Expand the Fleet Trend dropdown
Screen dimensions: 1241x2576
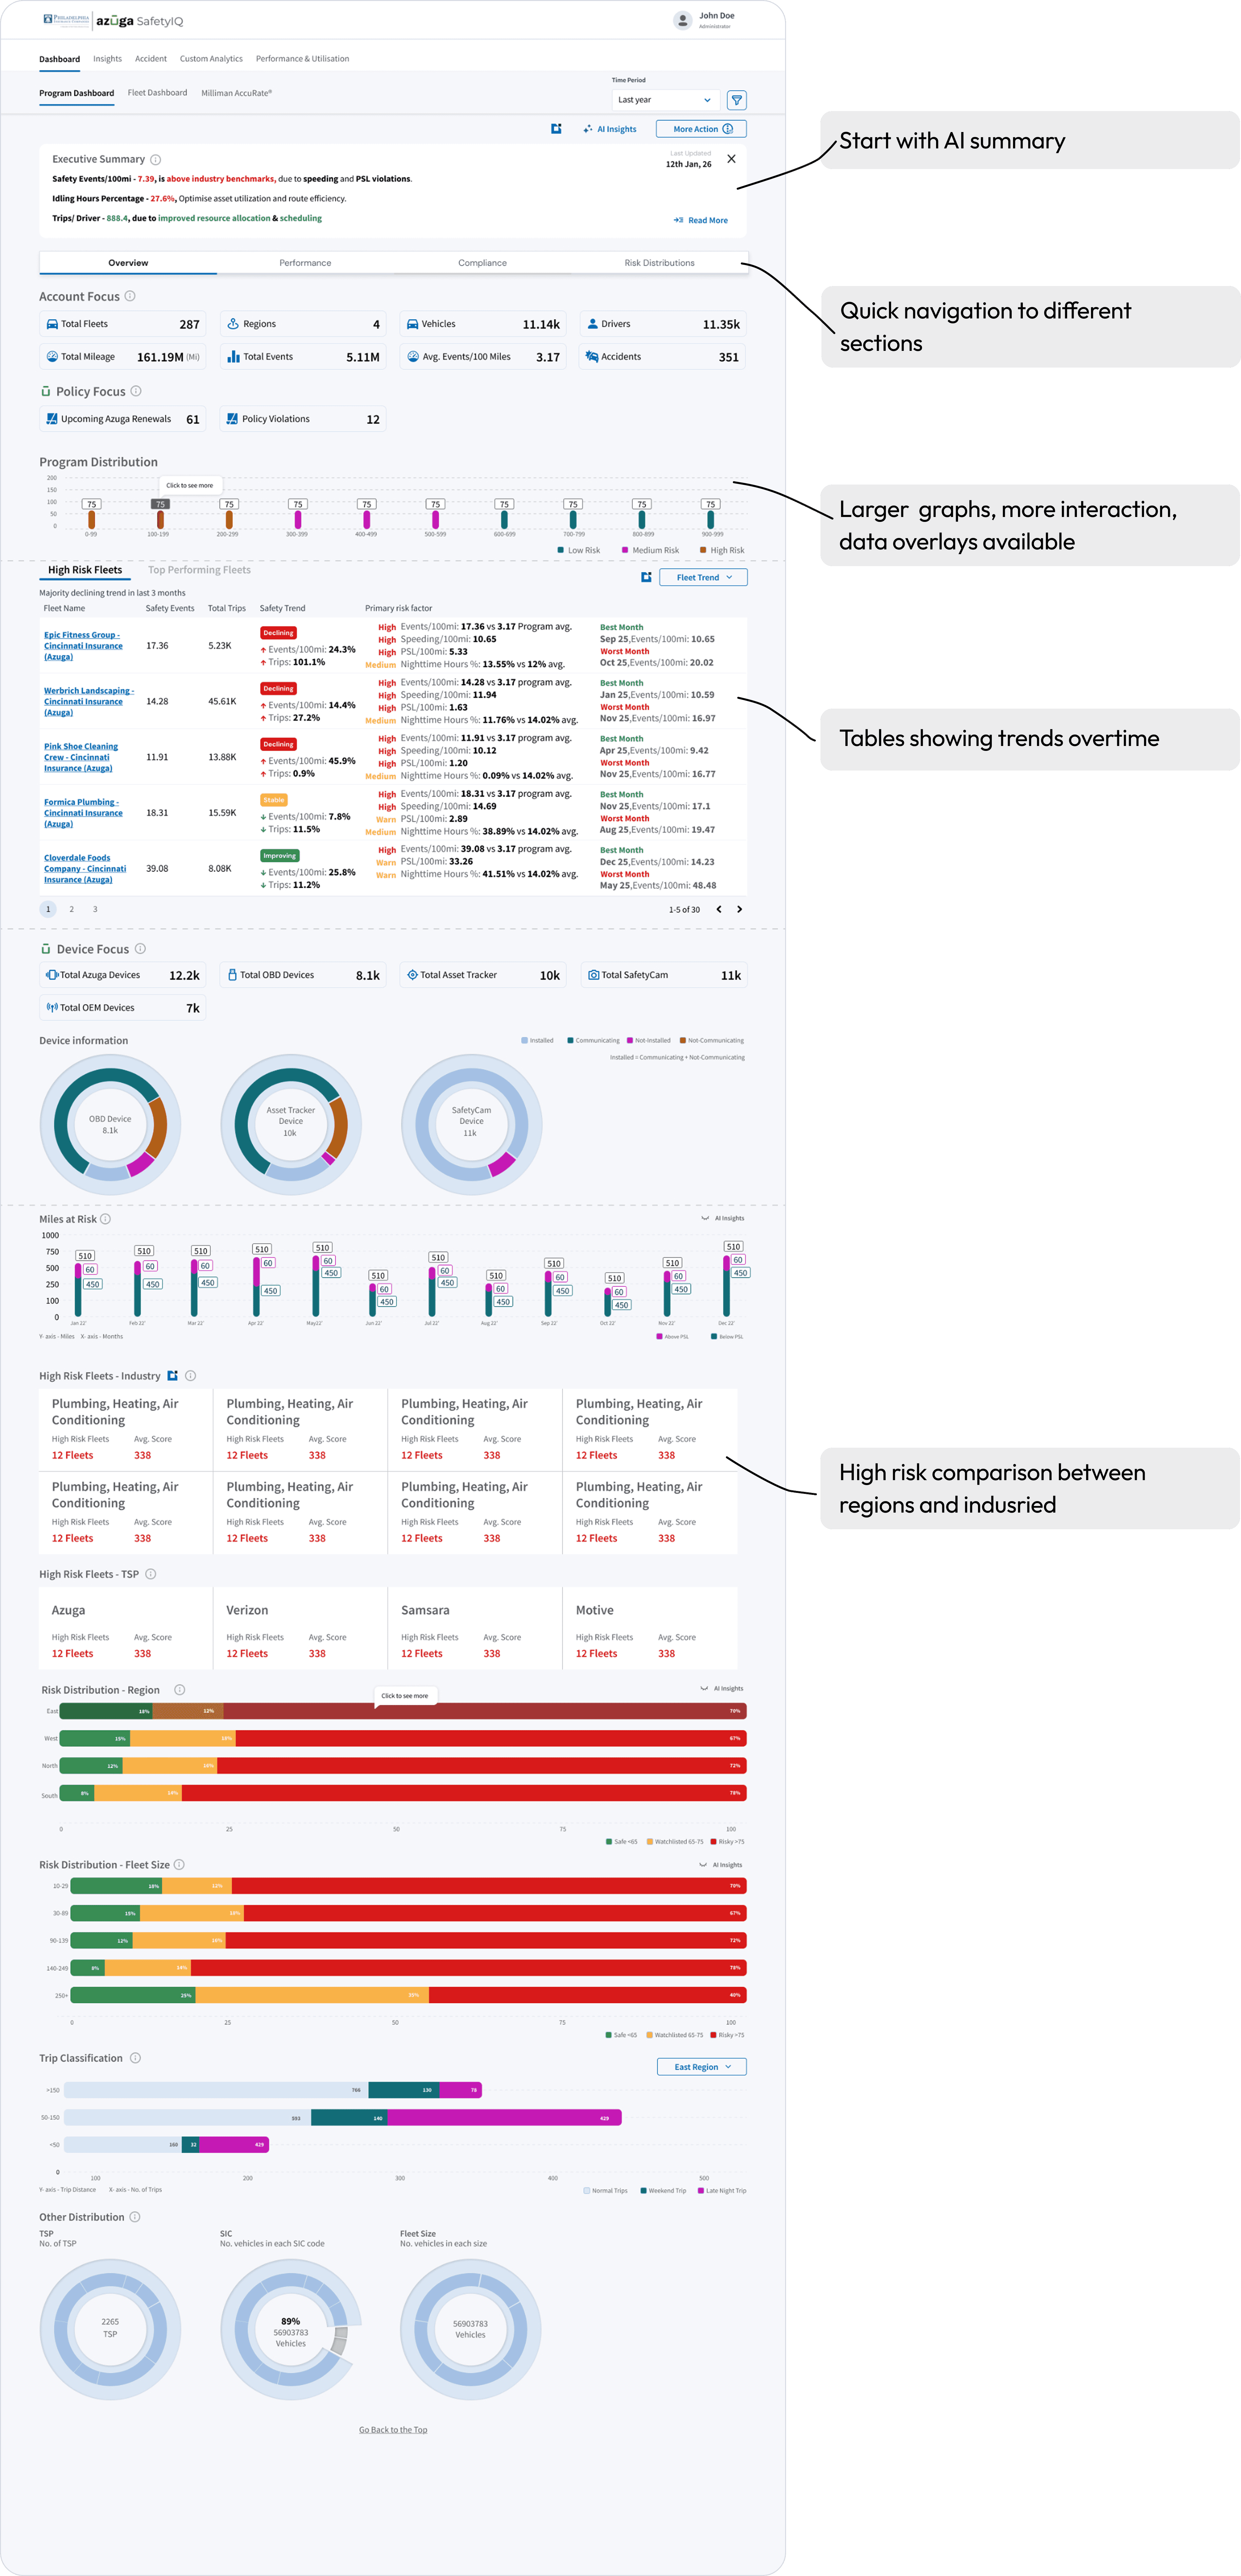pyautogui.click(x=703, y=577)
